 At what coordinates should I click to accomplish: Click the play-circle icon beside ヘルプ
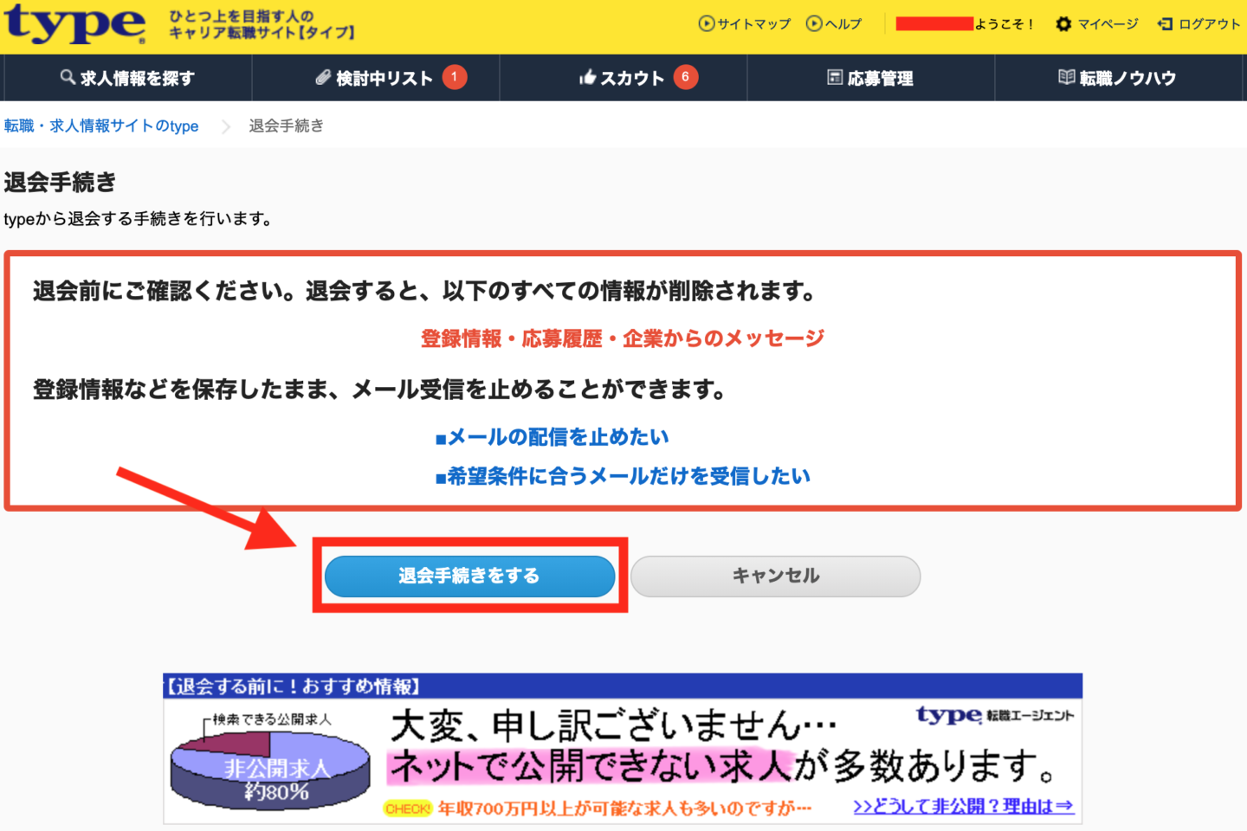tap(814, 24)
